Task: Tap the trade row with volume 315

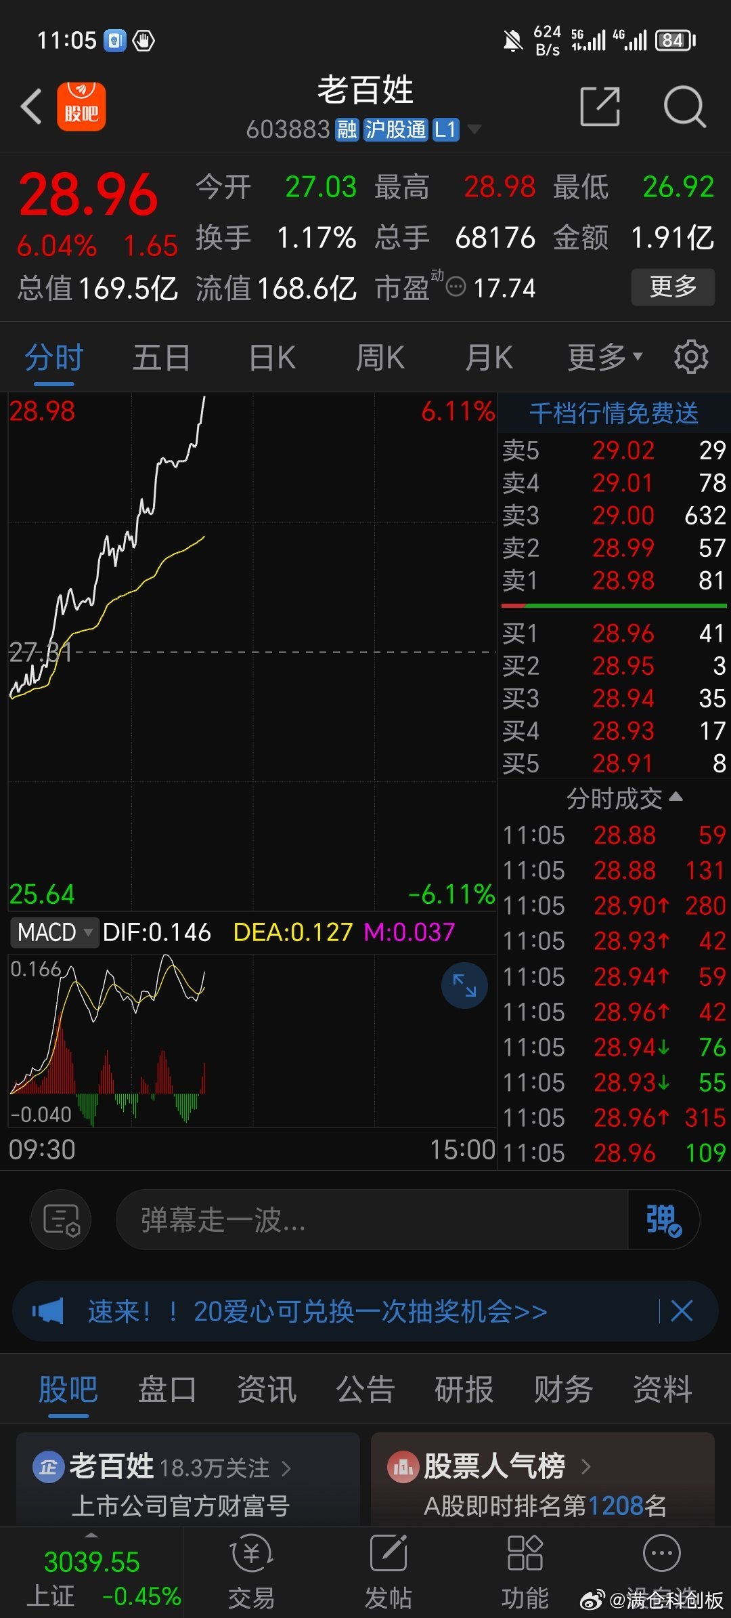Action: (614, 1117)
